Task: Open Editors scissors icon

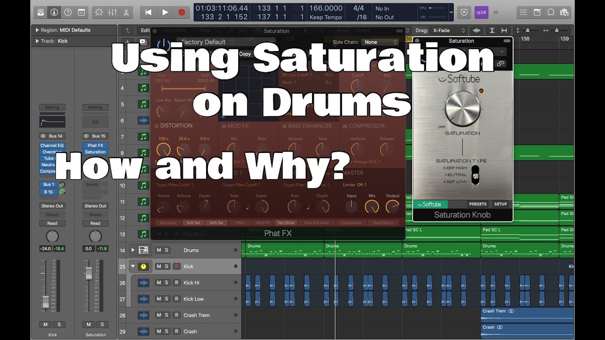Action: 126,12
